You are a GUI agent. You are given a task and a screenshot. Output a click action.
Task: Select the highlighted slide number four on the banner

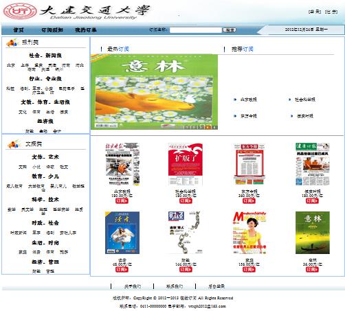(208, 127)
